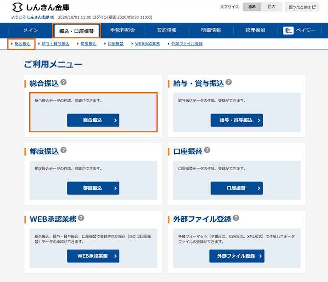Set text size to 拡大
Screen dimensions: 328x282
point(272,7)
